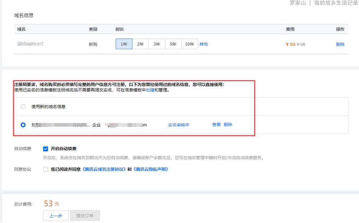This screenshot has width=359, height=223.
Task: Open the 腾讯云域名注册协议 link
Action: 104,169
